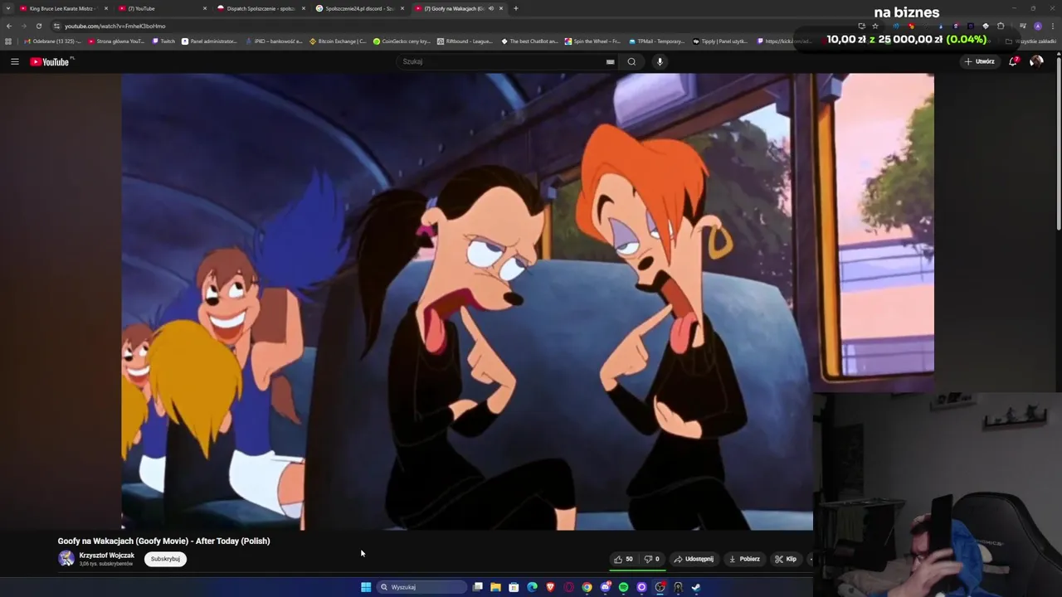Viewport: 1062px width, 597px height.
Task: Switch to Spolszczenie24.pl discord tab
Action: [358, 8]
